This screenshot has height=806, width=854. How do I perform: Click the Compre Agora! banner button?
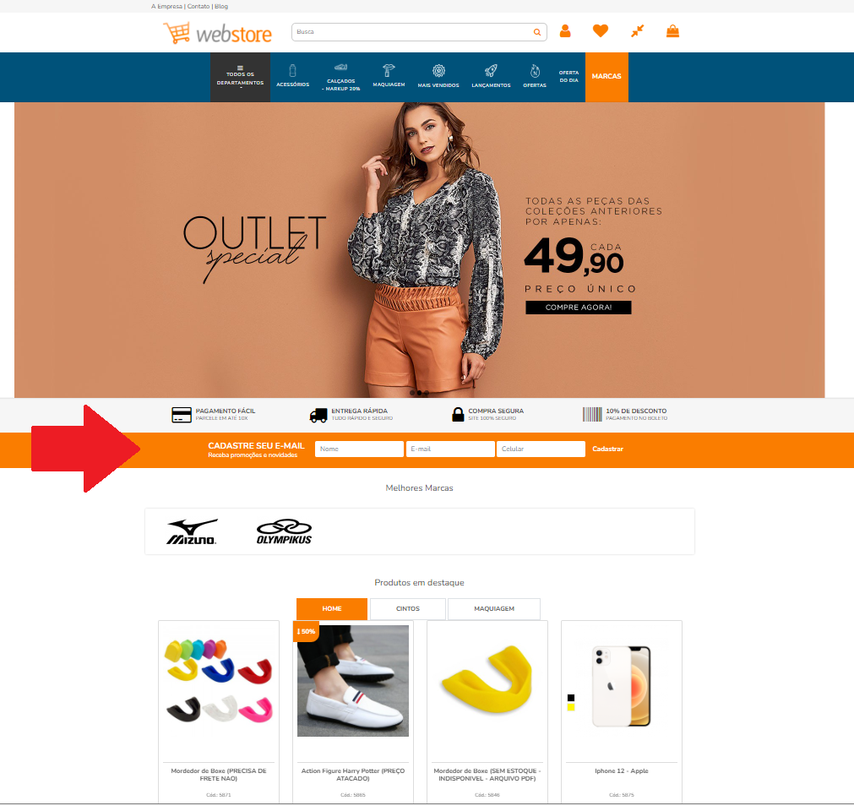click(x=579, y=308)
